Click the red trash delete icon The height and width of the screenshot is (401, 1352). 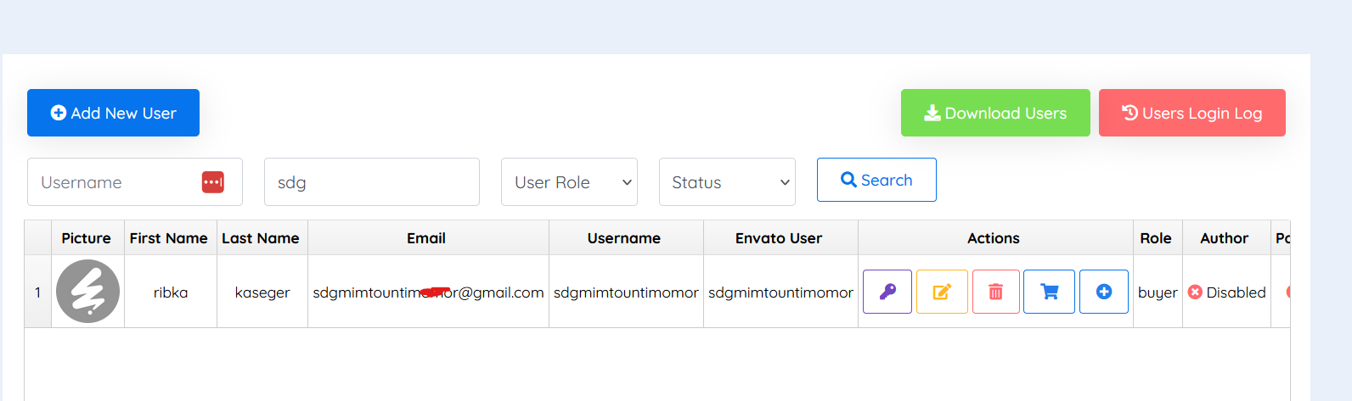(x=995, y=292)
